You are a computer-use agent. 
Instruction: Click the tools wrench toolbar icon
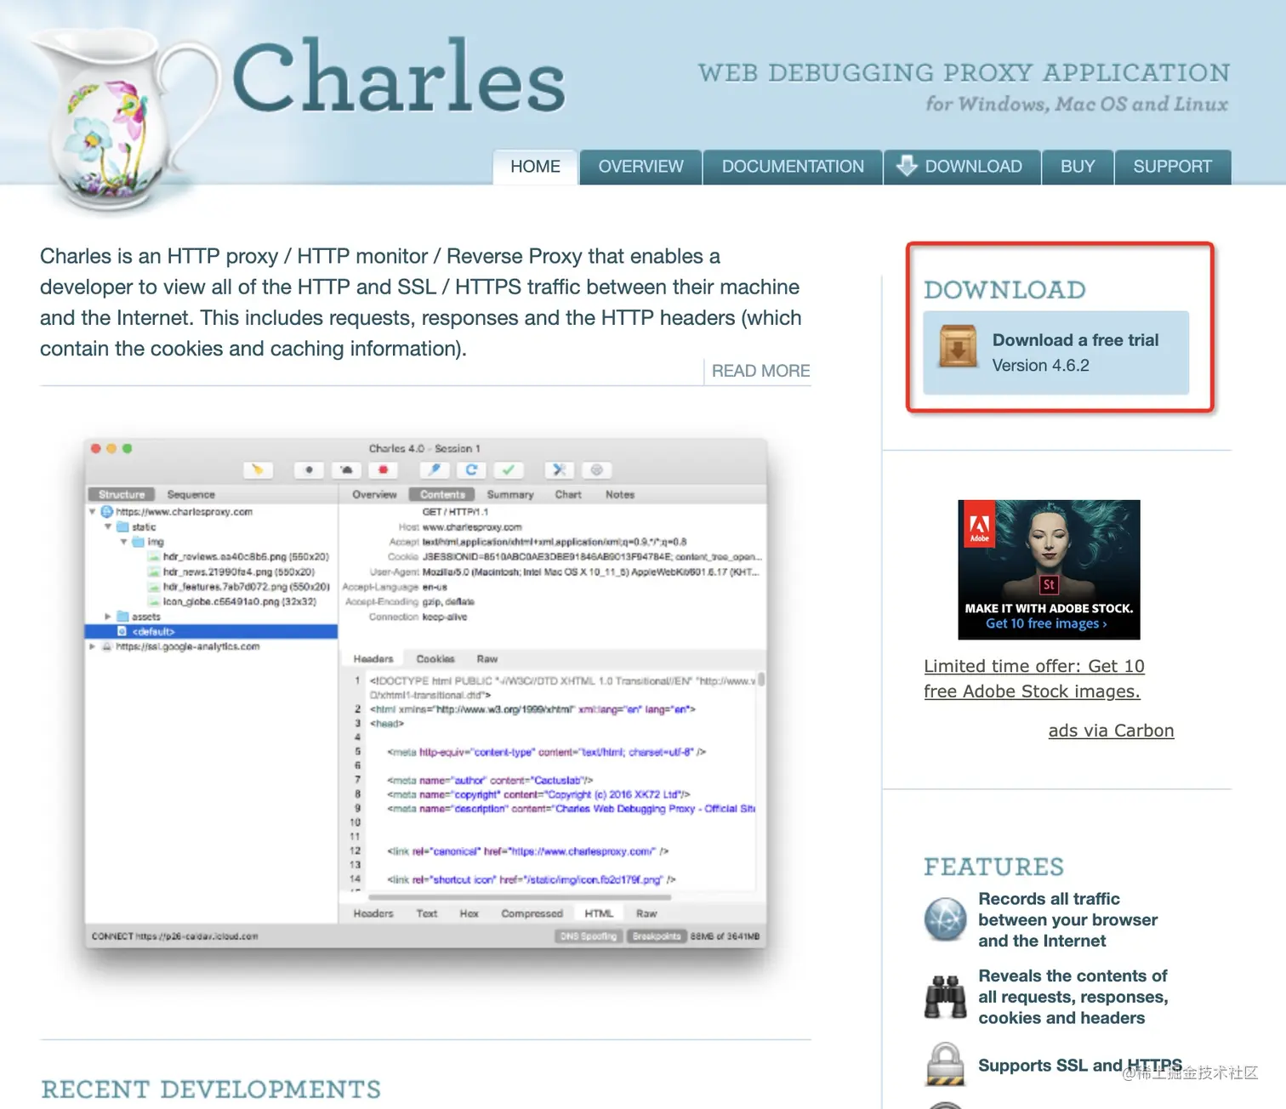tap(559, 469)
